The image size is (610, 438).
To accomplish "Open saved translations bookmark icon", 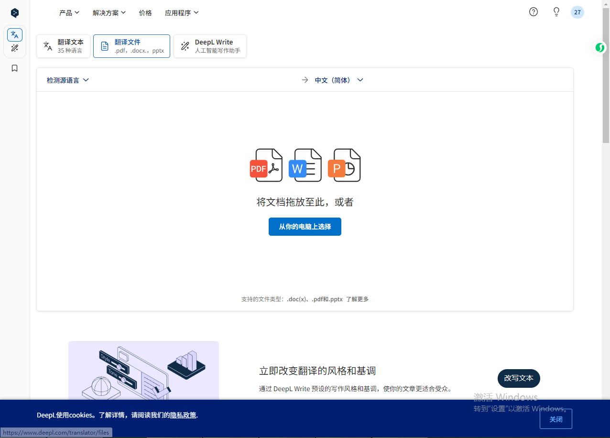I will coord(15,68).
